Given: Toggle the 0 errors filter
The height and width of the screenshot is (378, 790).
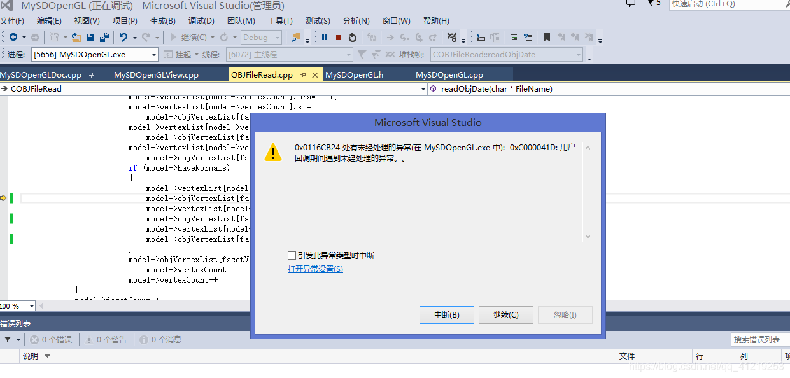Looking at the screenshot, I should (51, 340).
